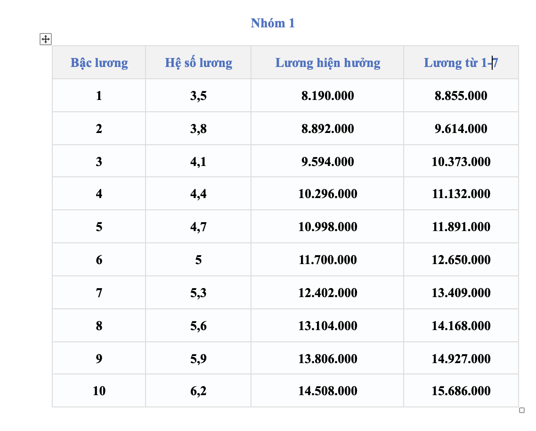Image resolution: width=536 pixels, height=431 pixels.
Task: Click the table resize handle at bottom-right corner
Action: (522, 410)
